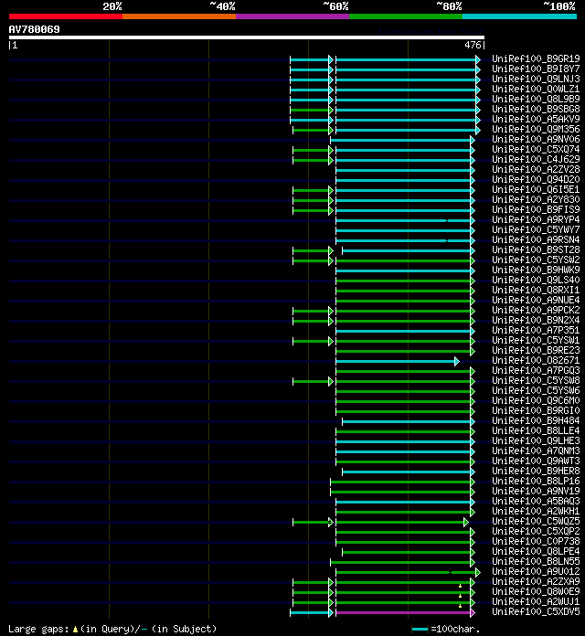The height and width of the screenshot is (636, 585).
Task: Open the UniRef100_Q9C6M0 entry
Action: pyautogui.click(x=536, y=401)
